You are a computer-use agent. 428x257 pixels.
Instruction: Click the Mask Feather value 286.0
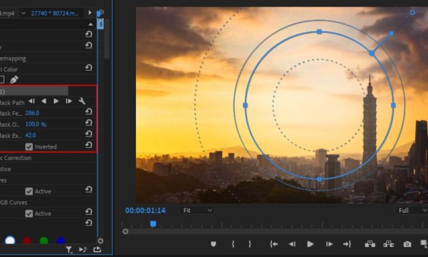(x=32, y=113)
